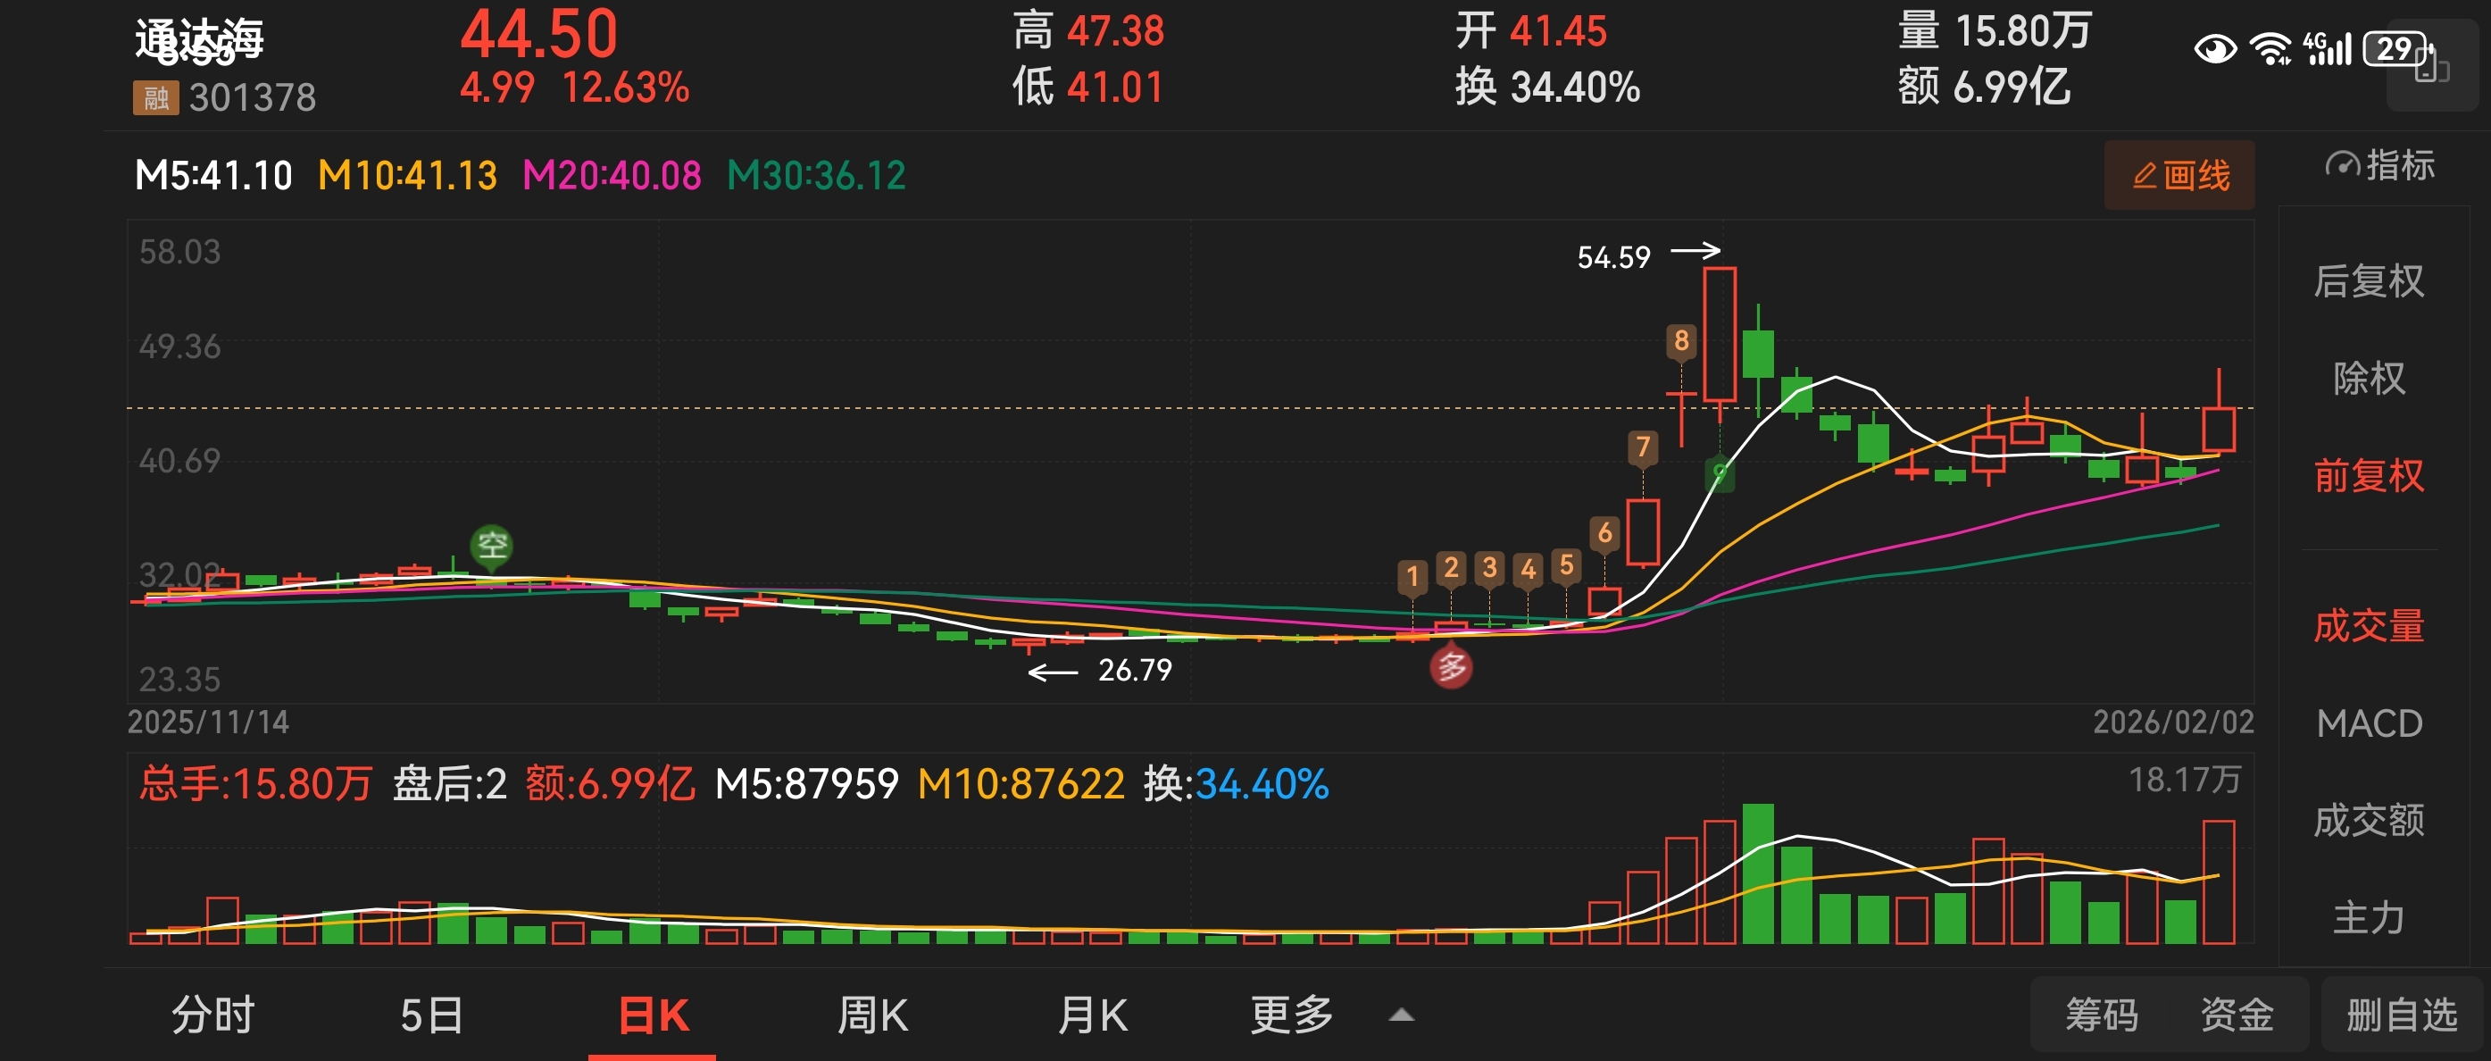2491x1061 pixels.
Task: Tap the screen rotation icon at top right
Action: (2431, 68)
